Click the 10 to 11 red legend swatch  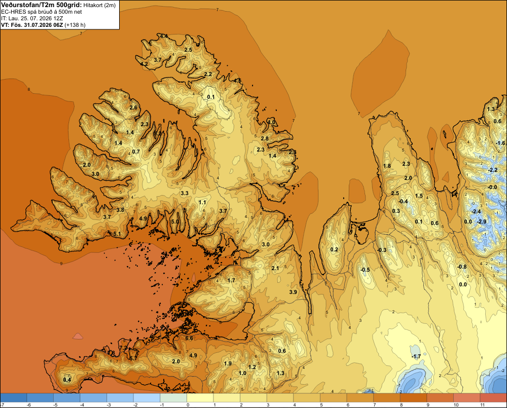point(466,397)
